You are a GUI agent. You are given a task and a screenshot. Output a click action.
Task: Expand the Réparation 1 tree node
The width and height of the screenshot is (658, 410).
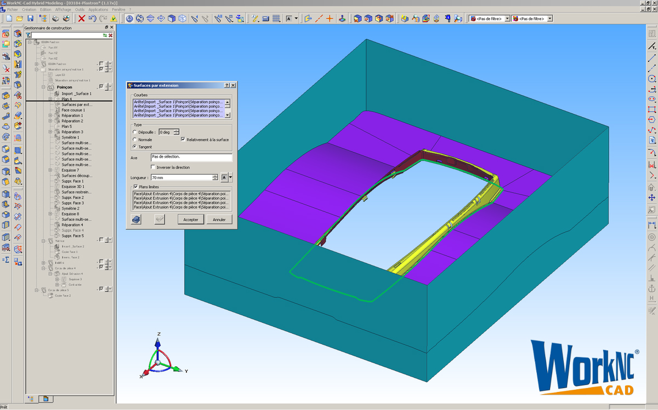pyautogui.click(x=50, y=116)
